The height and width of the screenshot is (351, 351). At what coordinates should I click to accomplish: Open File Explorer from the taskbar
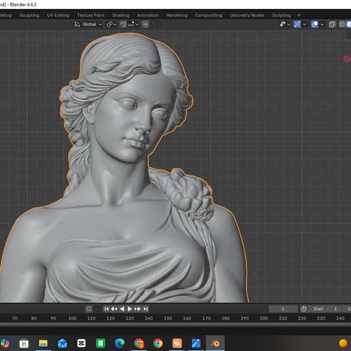pos(43,344)
